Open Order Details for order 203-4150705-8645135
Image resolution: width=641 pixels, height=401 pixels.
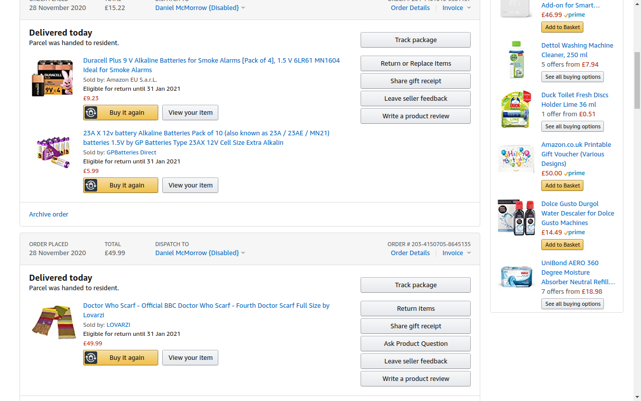(x=410, y=253)
